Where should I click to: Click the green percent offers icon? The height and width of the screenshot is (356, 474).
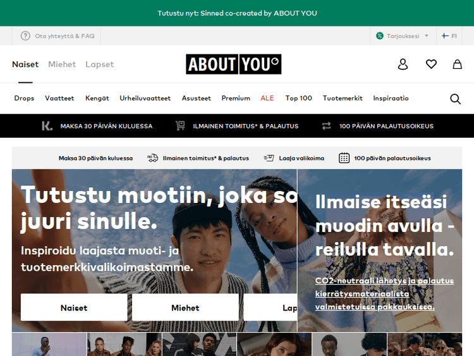point(380,36)
